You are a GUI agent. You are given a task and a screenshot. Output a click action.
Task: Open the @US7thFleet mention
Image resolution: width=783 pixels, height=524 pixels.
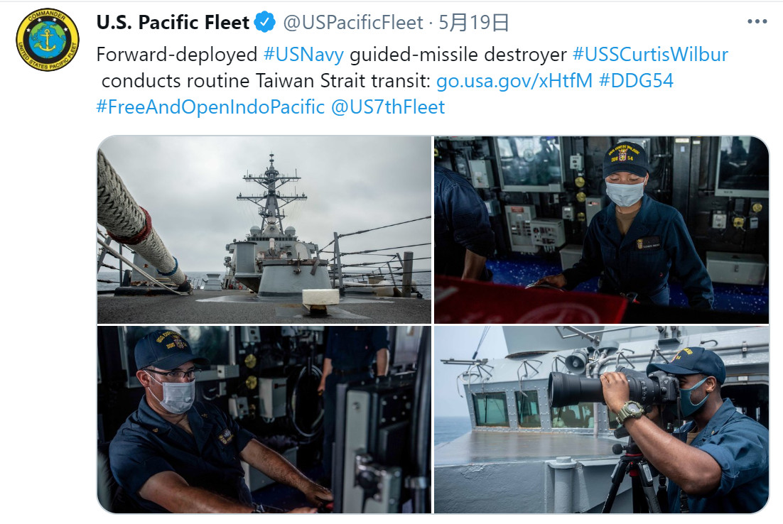coord(388,107)
